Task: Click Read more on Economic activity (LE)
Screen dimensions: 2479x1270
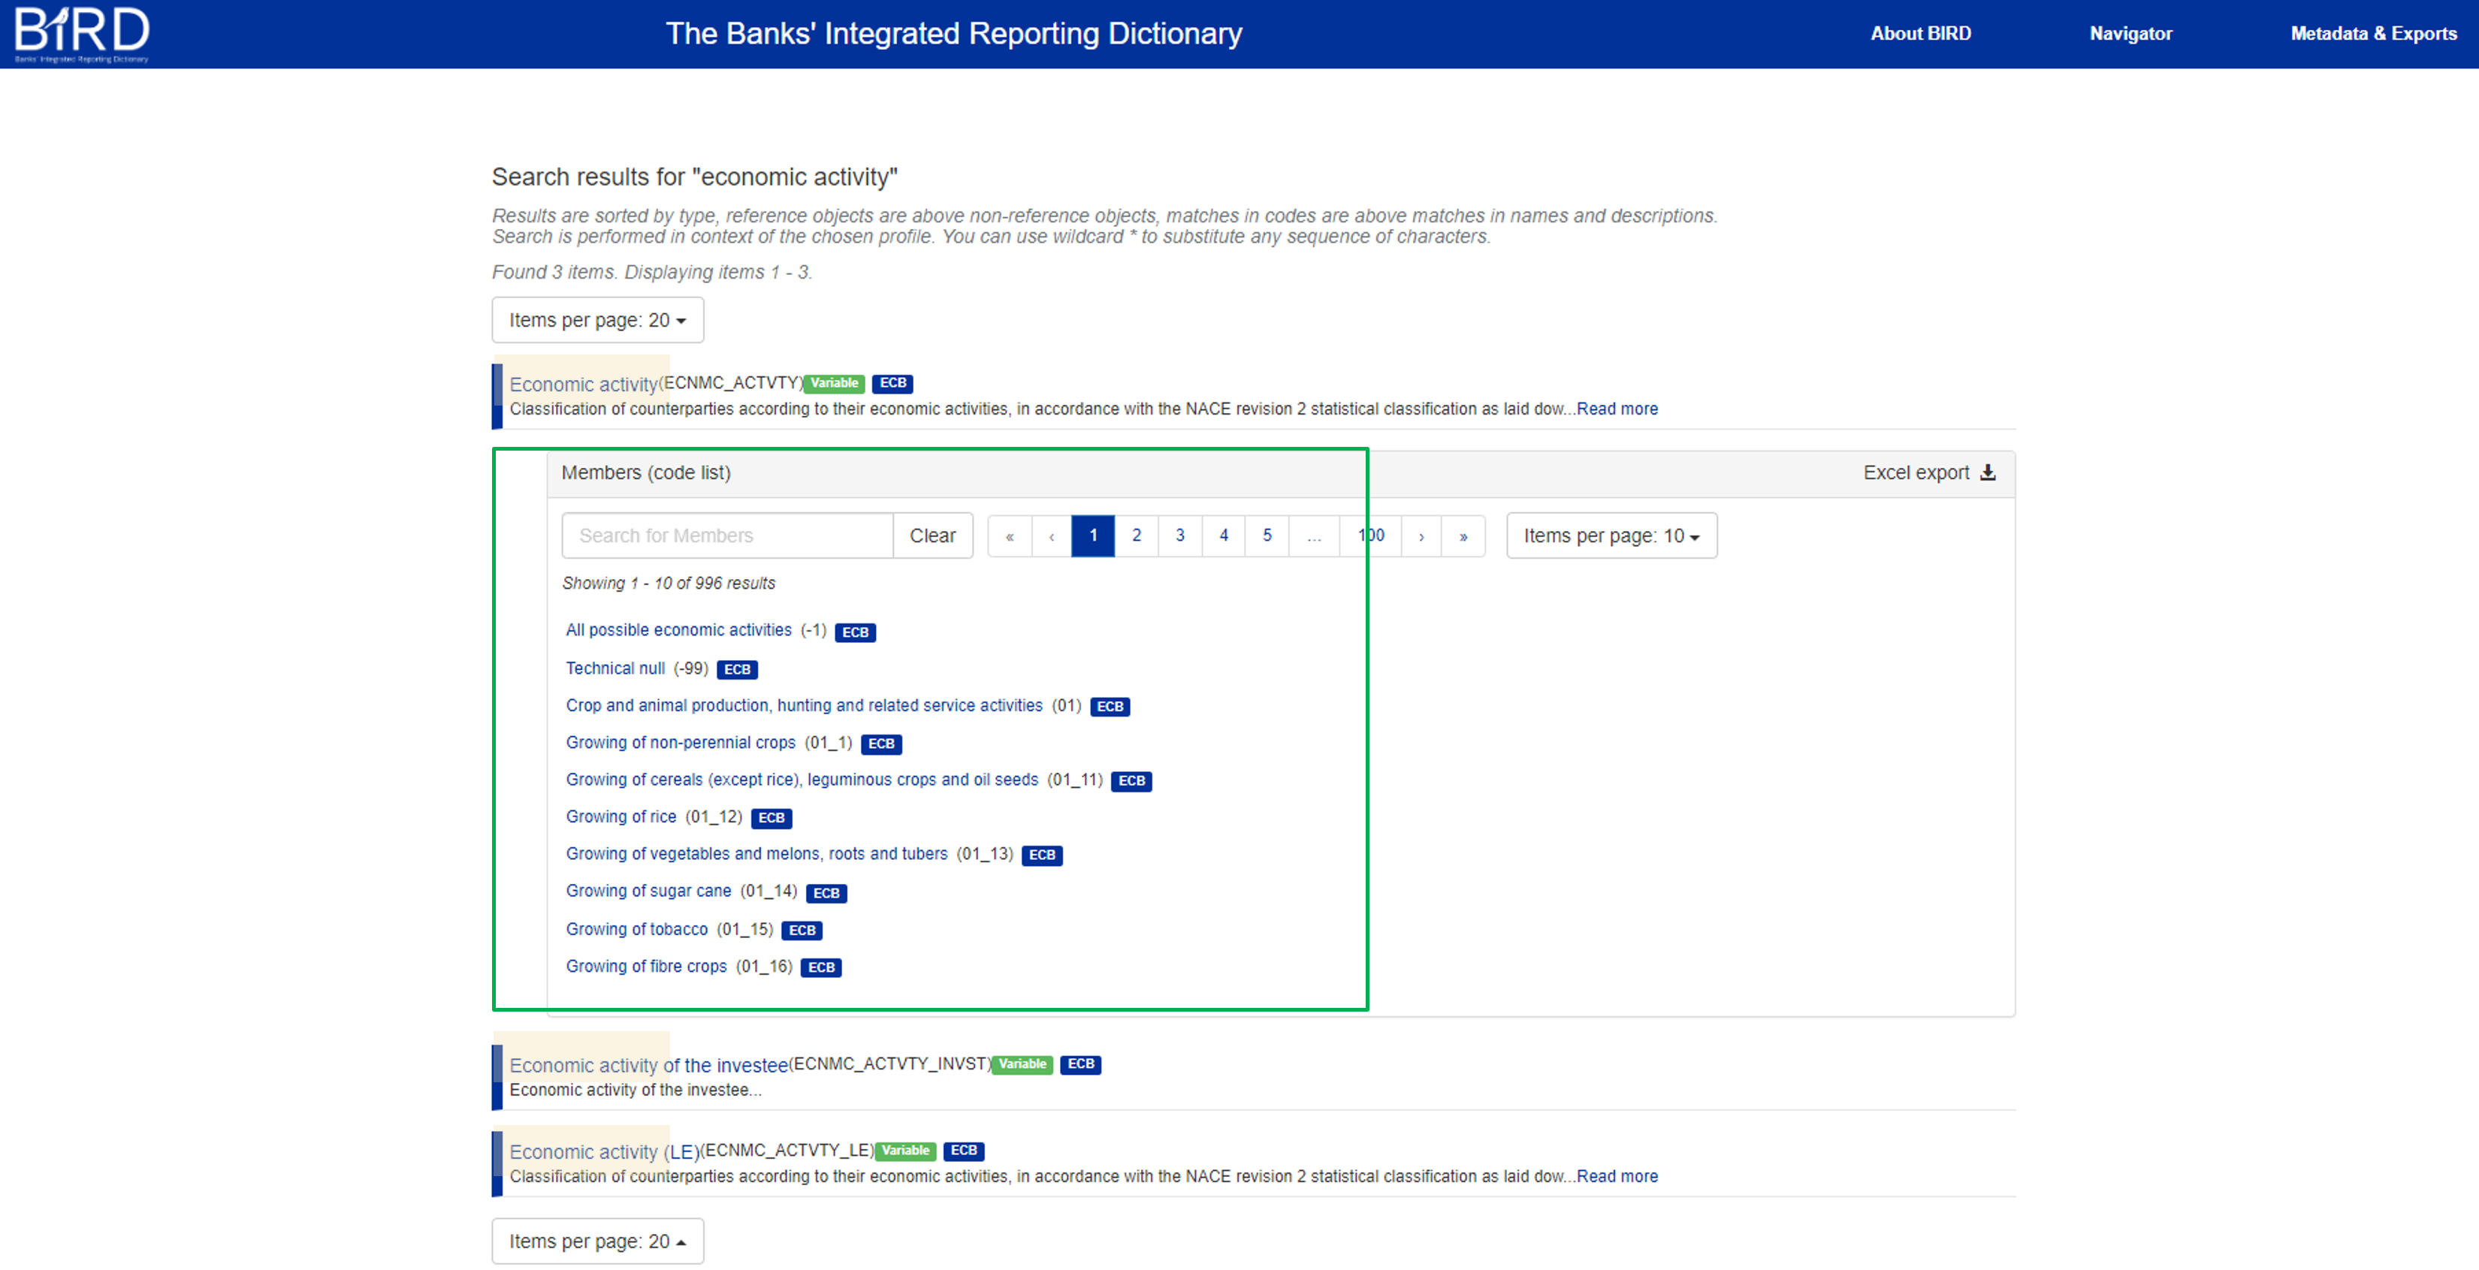Action: coord(1617,1175)
